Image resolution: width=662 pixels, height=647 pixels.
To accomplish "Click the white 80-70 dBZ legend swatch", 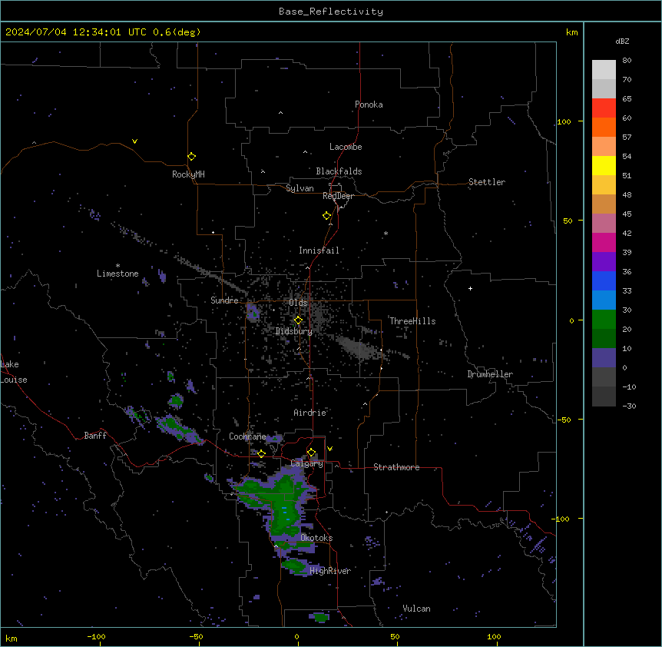I will [604, 70].
